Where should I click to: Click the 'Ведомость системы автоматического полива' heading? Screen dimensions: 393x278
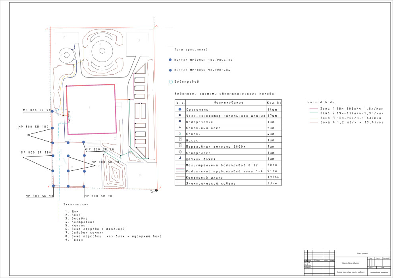(x=224, y=94)
